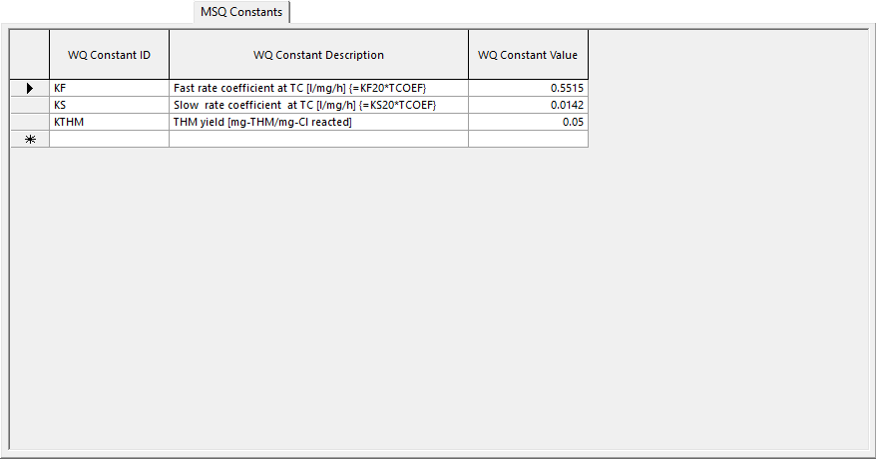Edit the Slow rate coefficient description cell
This screenshot has width=876, height=459.
318,105
